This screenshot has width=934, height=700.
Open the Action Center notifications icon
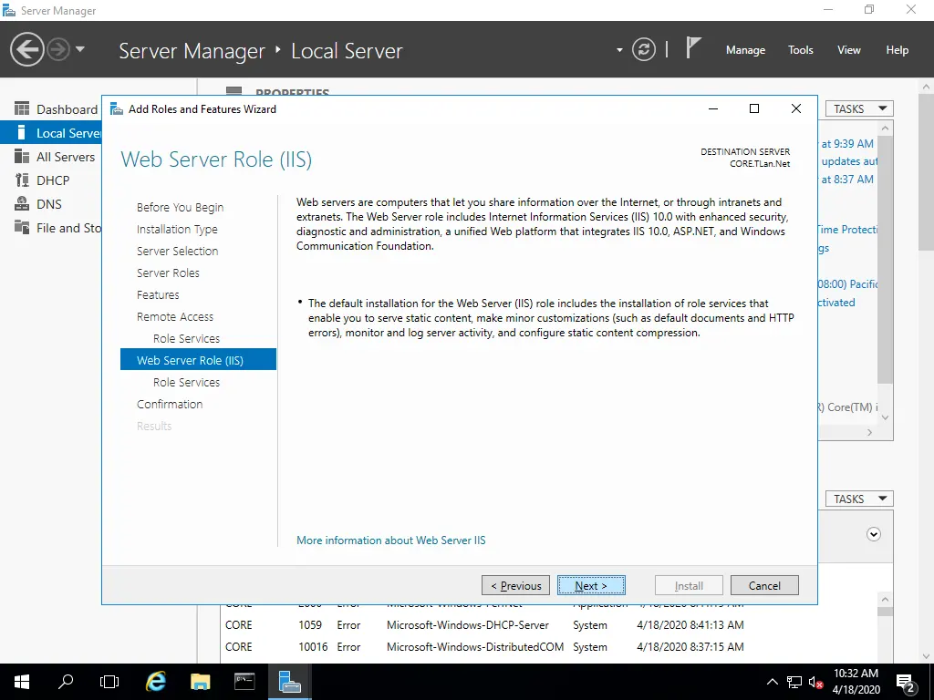[x=906, y=682]
